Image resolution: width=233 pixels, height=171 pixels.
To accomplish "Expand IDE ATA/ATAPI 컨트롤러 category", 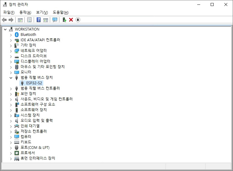I will [11, 40].
